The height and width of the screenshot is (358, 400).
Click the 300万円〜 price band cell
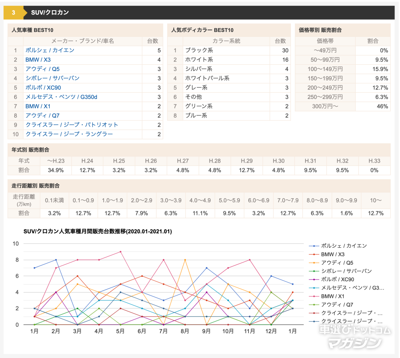(325, 106)
